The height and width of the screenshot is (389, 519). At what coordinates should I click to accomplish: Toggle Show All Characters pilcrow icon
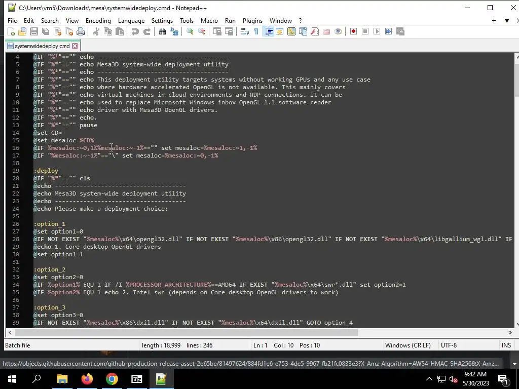click(256, 31)
